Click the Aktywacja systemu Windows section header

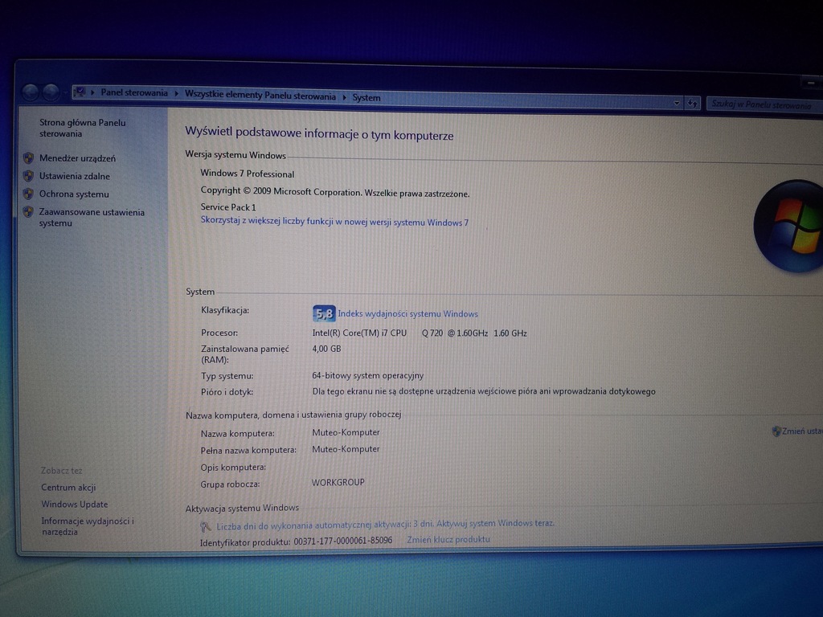[x=242, y=508]
